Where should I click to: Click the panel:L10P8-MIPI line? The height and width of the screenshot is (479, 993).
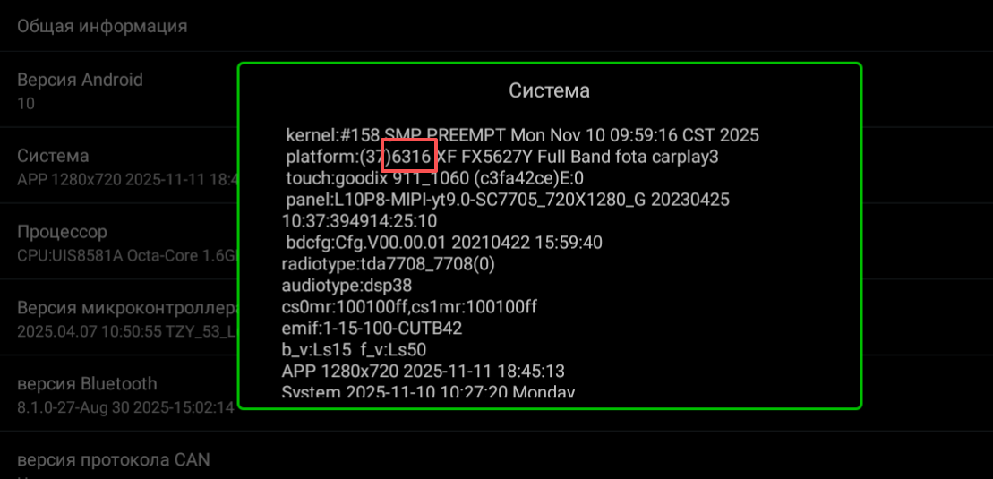click(x=508, y=201)
